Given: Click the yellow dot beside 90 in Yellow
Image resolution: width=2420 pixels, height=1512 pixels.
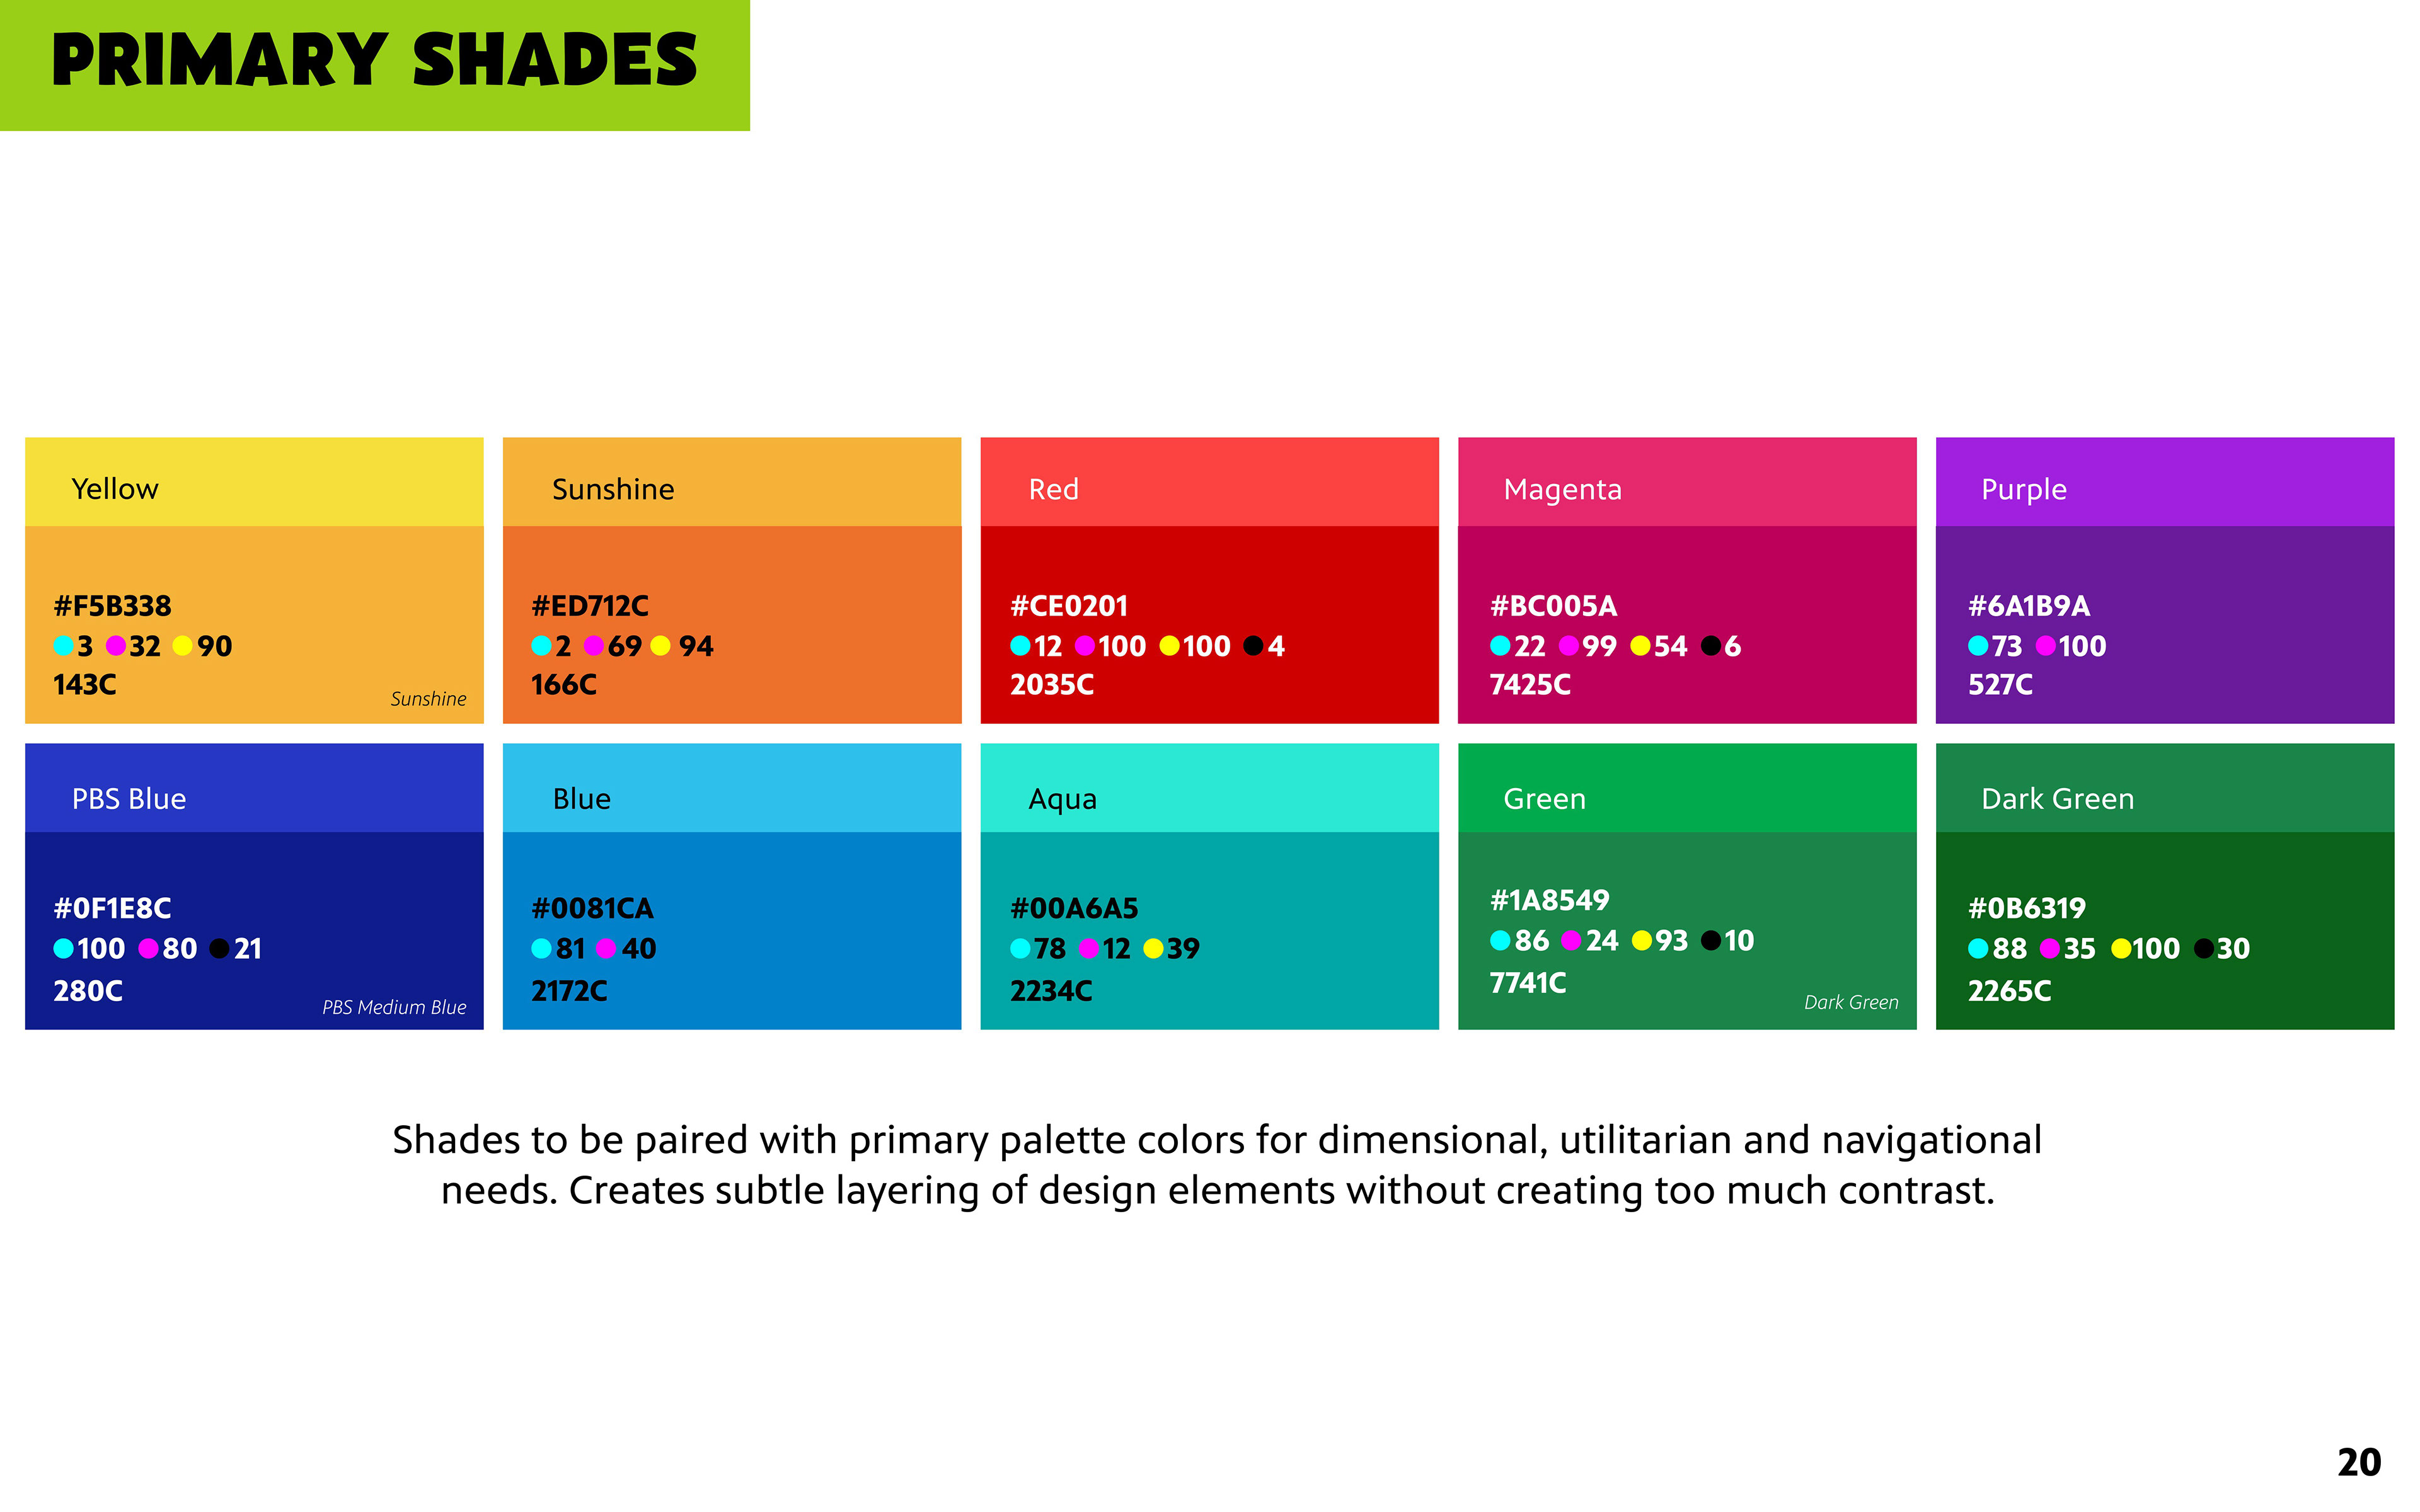Looking at the screenshot, I should tap(182, 646).
